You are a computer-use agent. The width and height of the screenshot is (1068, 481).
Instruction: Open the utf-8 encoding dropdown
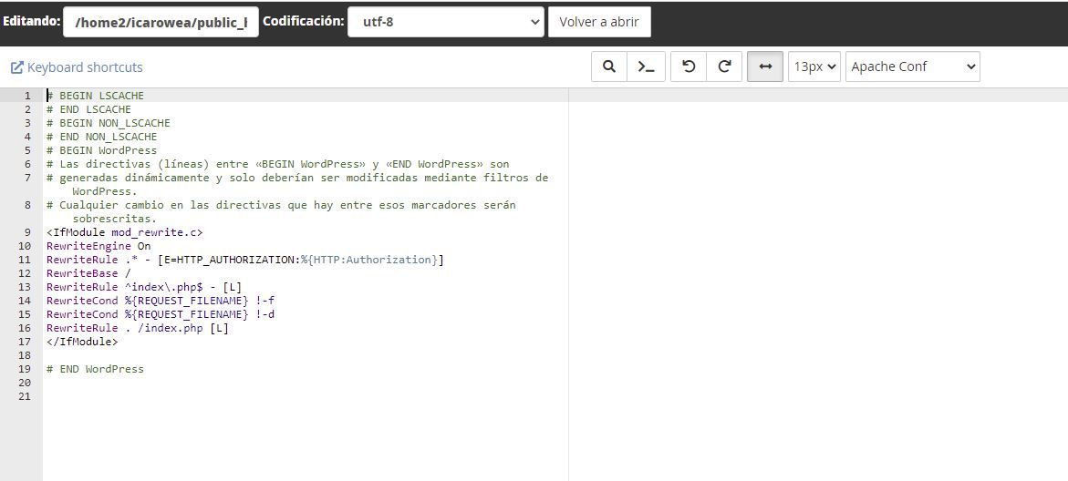tap(445, 22)
